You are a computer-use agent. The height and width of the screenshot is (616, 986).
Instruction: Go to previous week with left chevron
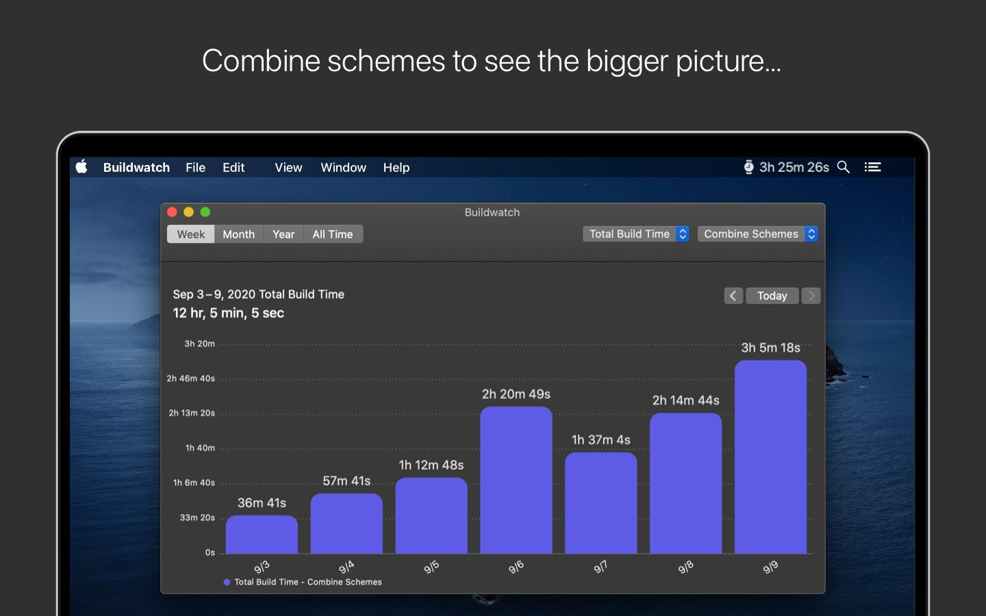coord(733,296)
